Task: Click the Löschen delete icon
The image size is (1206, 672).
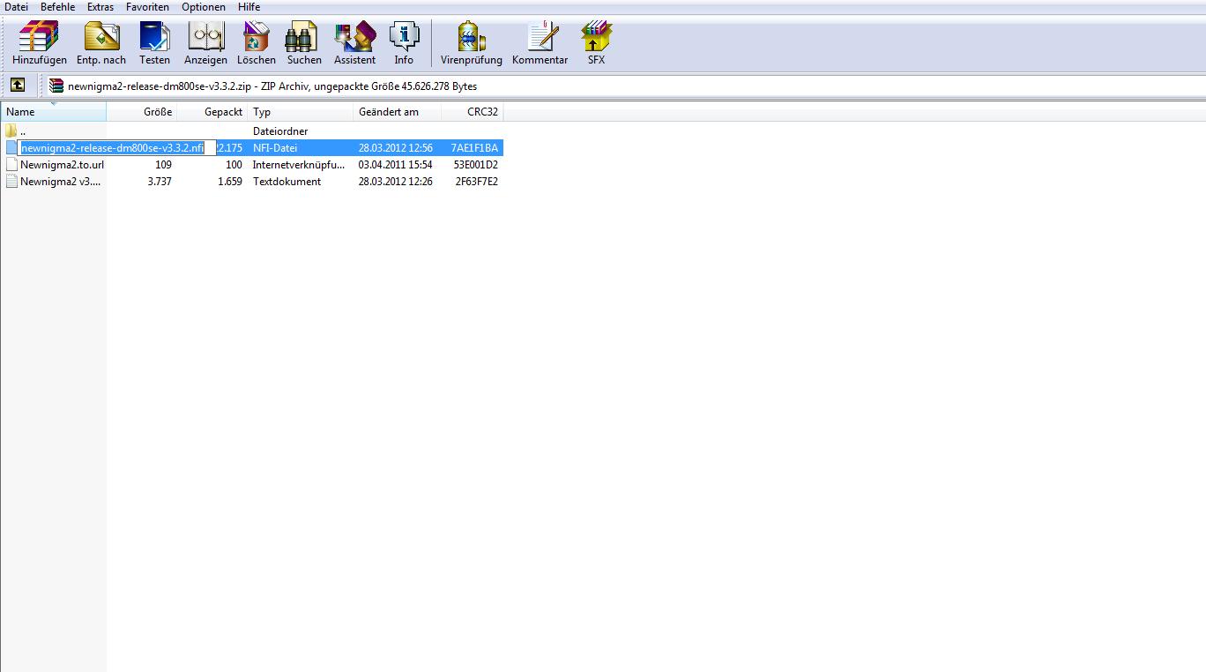Action: [256, 43]
